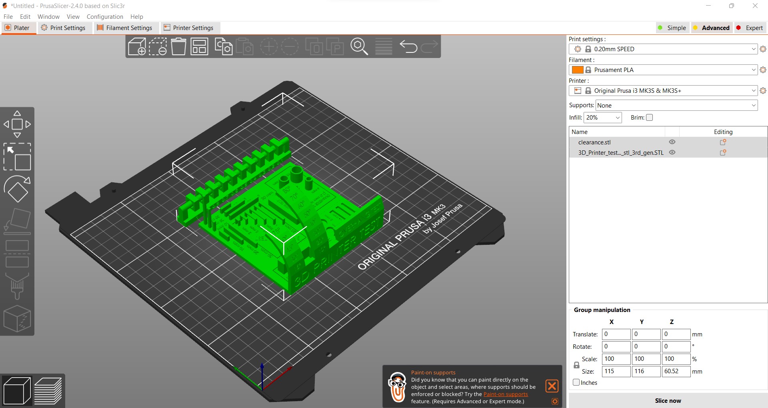Viewport: 768px width, 408px height.
Task: Switch to Advanced mode
Action: tap(711, 28)
